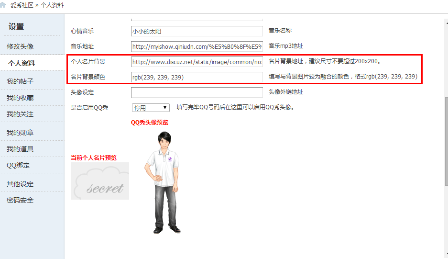
Task: Click the secret name card preview
Action: (x=100, y=181)
